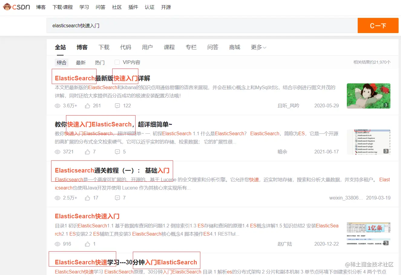Open author 暗余's profile
The width and height of the screenshot is (401, 275).
(282, 152)
